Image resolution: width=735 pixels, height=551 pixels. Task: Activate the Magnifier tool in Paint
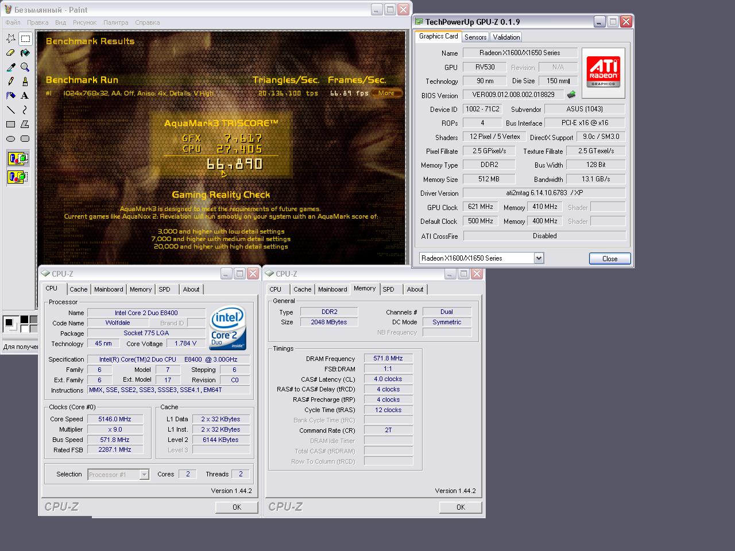point(25,67)
